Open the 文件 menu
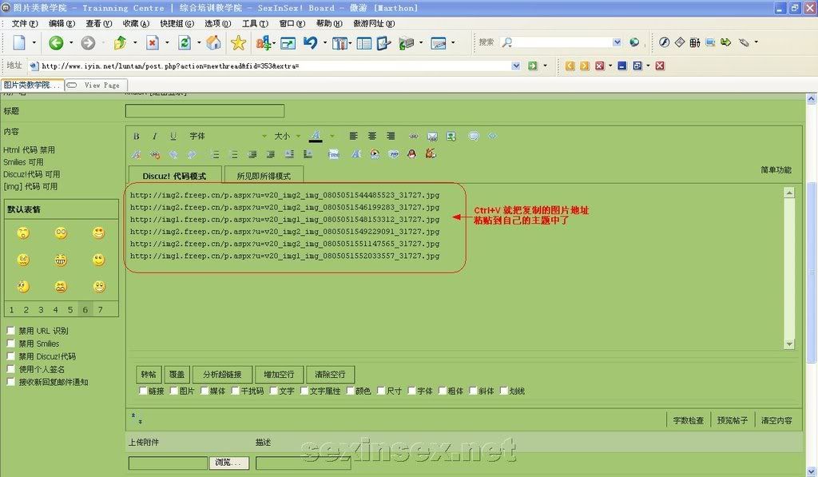The image size is (818, 477). click(x=25, y=23)
